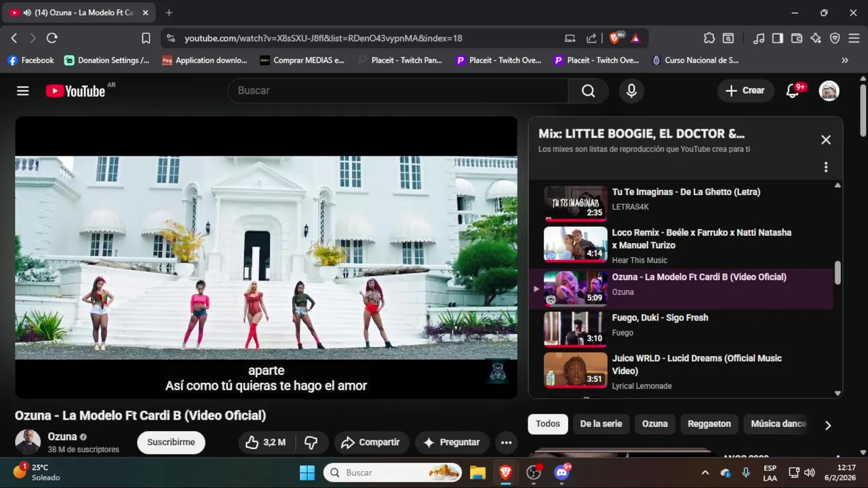Open Brave Leo AI sparkle icon
The height and width of the screenshot is (488, 868).
[816, 39]
